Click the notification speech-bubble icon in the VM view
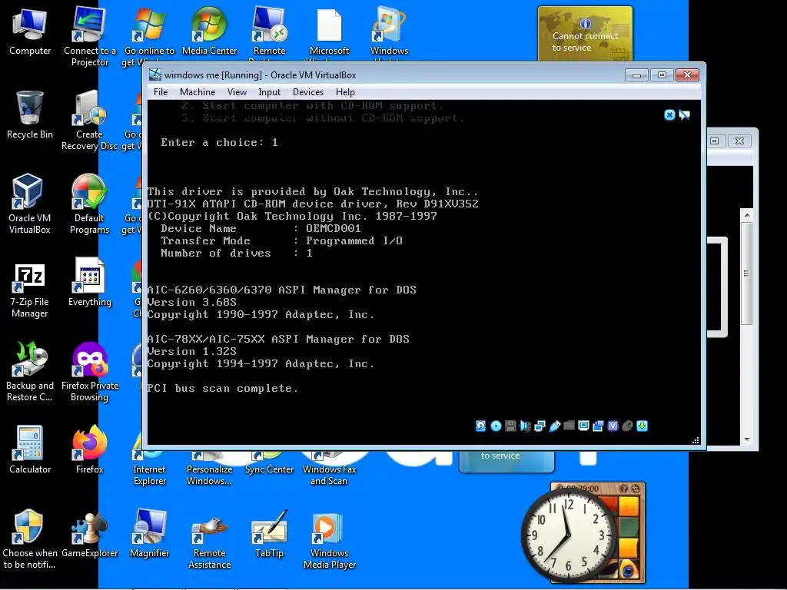This screenshot has width=787, height=590. pyautogui.click(x=684, y=115)
